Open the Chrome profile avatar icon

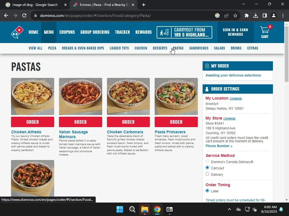click(x=274, y=16)
